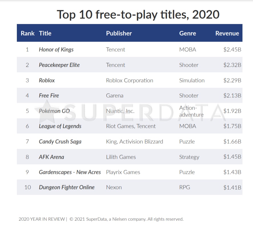Select the Genre column header

[188, 33]
